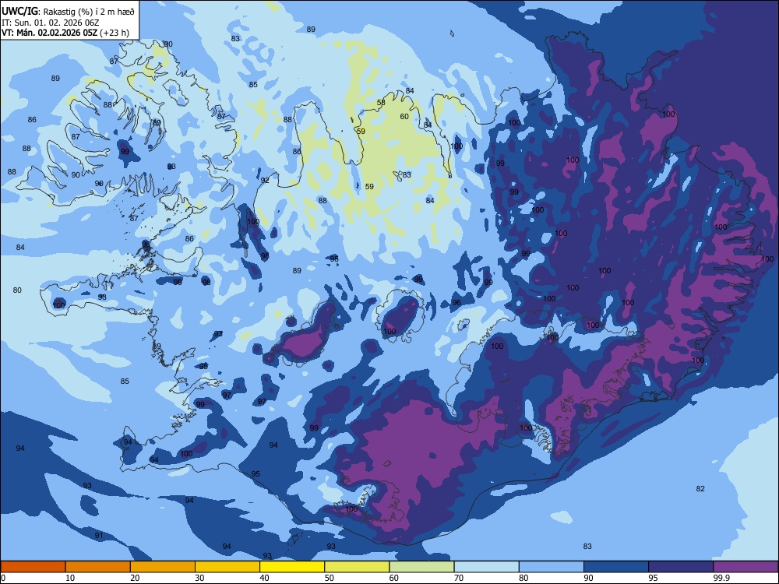Click the dark indigo 95–99.9 legend swatch
The width and height of the screenshot is (779, 584).
tap(681, 567)
